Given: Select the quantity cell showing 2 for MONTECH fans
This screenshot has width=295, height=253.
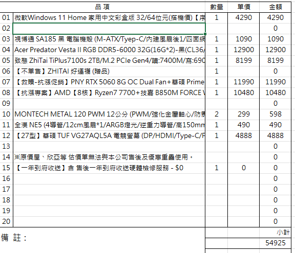Looking at the screenshot, I should coord(216,114).
